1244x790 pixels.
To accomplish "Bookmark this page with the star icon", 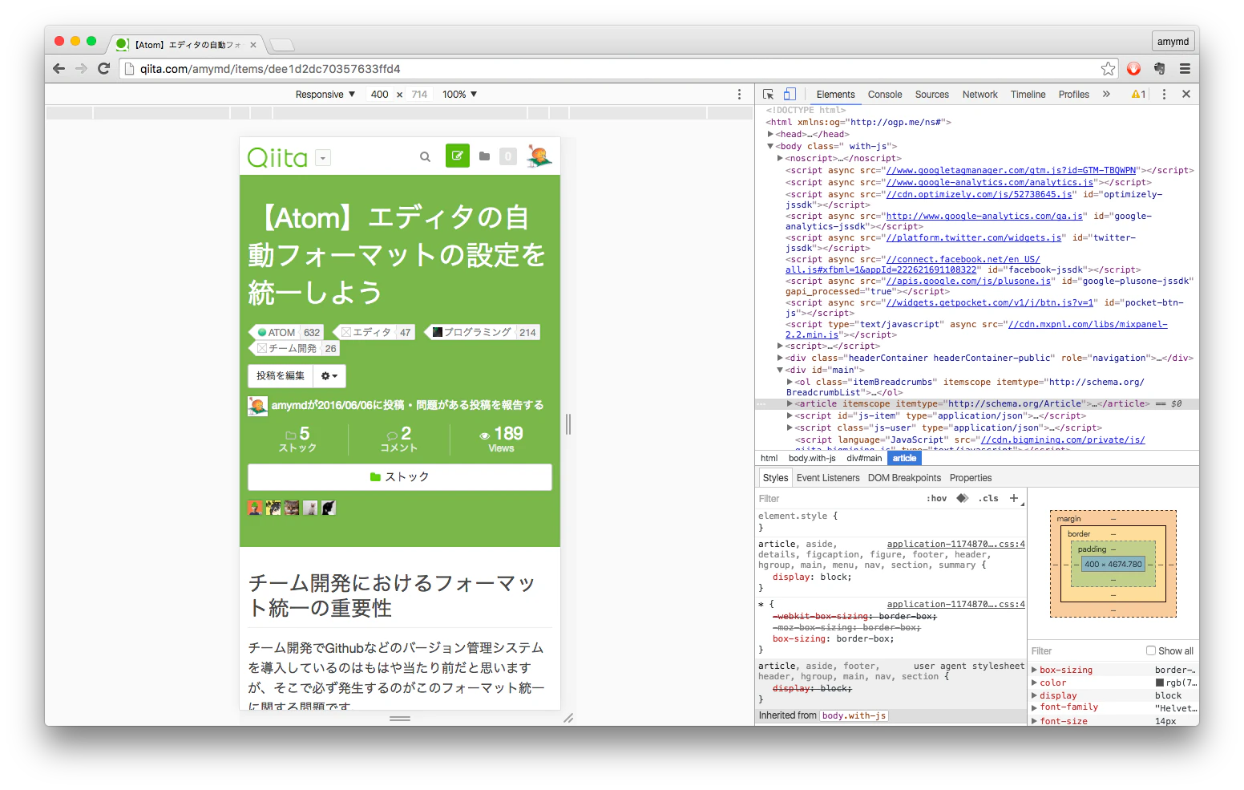I will (x=1108, y=69).
